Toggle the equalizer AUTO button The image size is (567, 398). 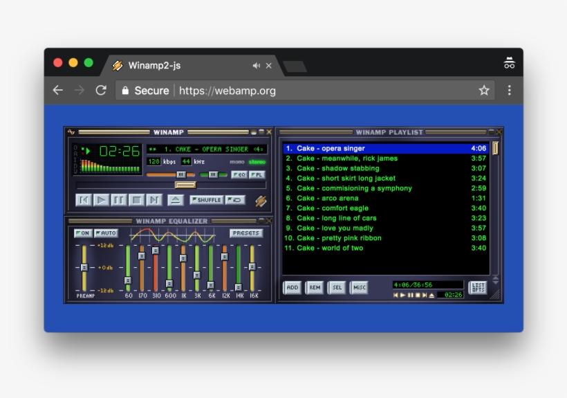point(106,233)
